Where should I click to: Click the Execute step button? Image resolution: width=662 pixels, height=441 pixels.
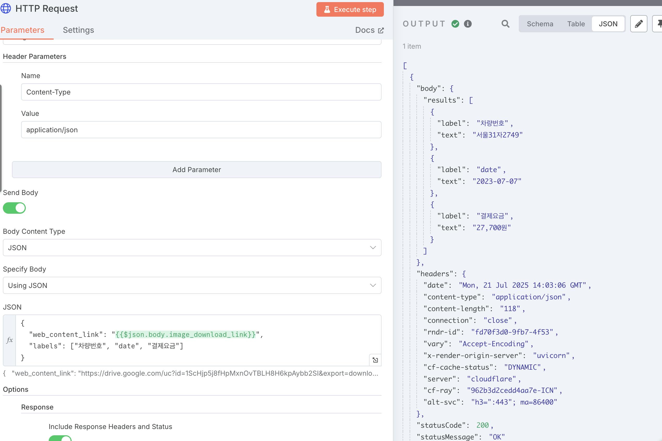pyautogui.click(x=350, y=10)
